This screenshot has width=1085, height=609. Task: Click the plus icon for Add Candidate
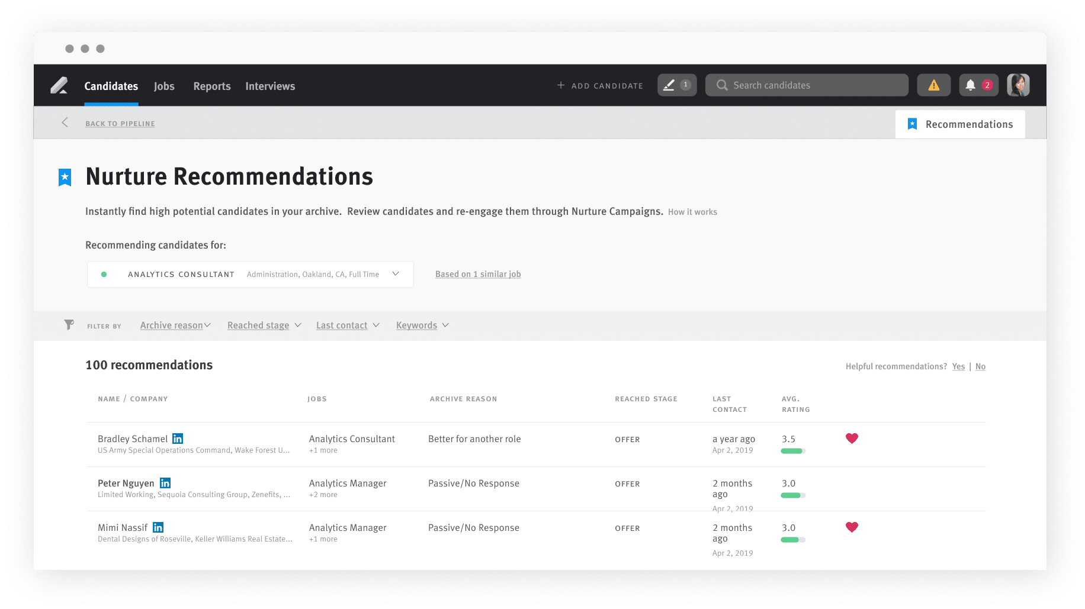click(x=560, y=85)
